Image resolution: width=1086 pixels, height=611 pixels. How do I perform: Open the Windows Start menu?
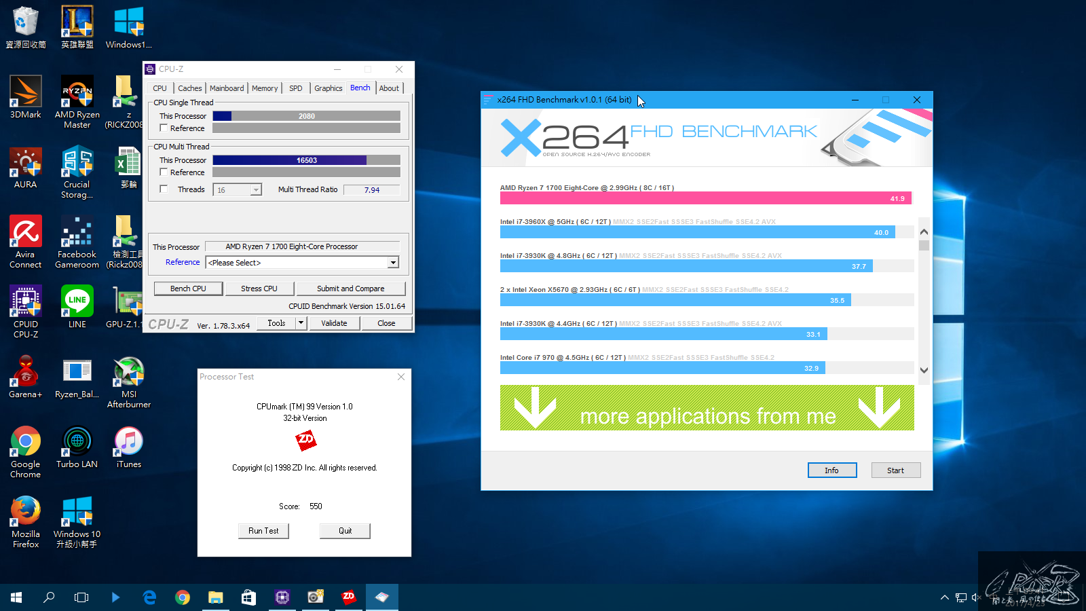click(x=16, y=597)
